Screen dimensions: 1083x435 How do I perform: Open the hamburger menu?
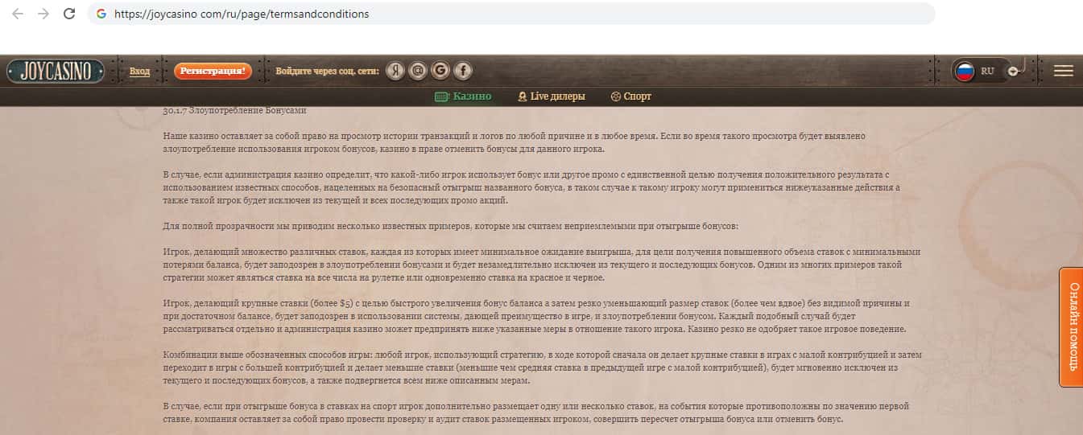click(1063, 71)
